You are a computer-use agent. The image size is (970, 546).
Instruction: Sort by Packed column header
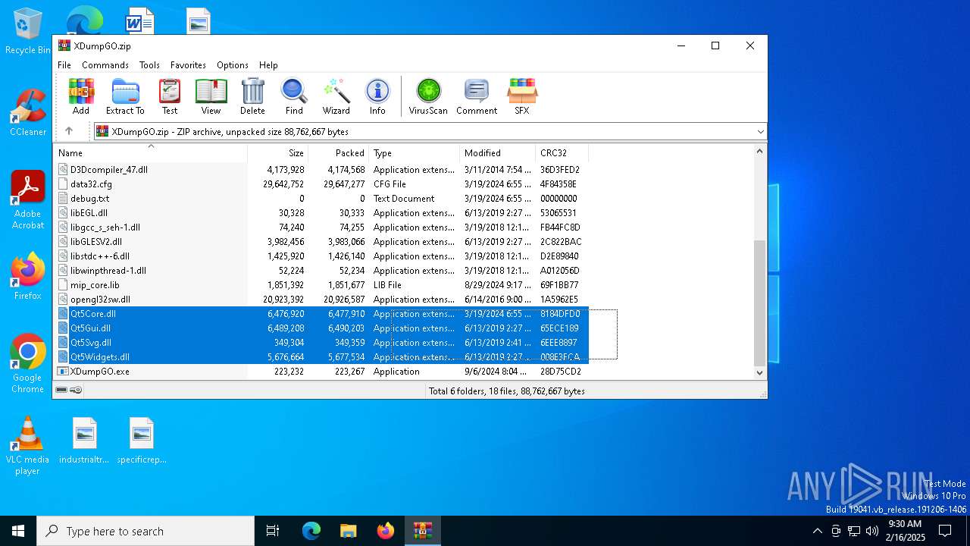pyautogui.click(x=339, y=152)
